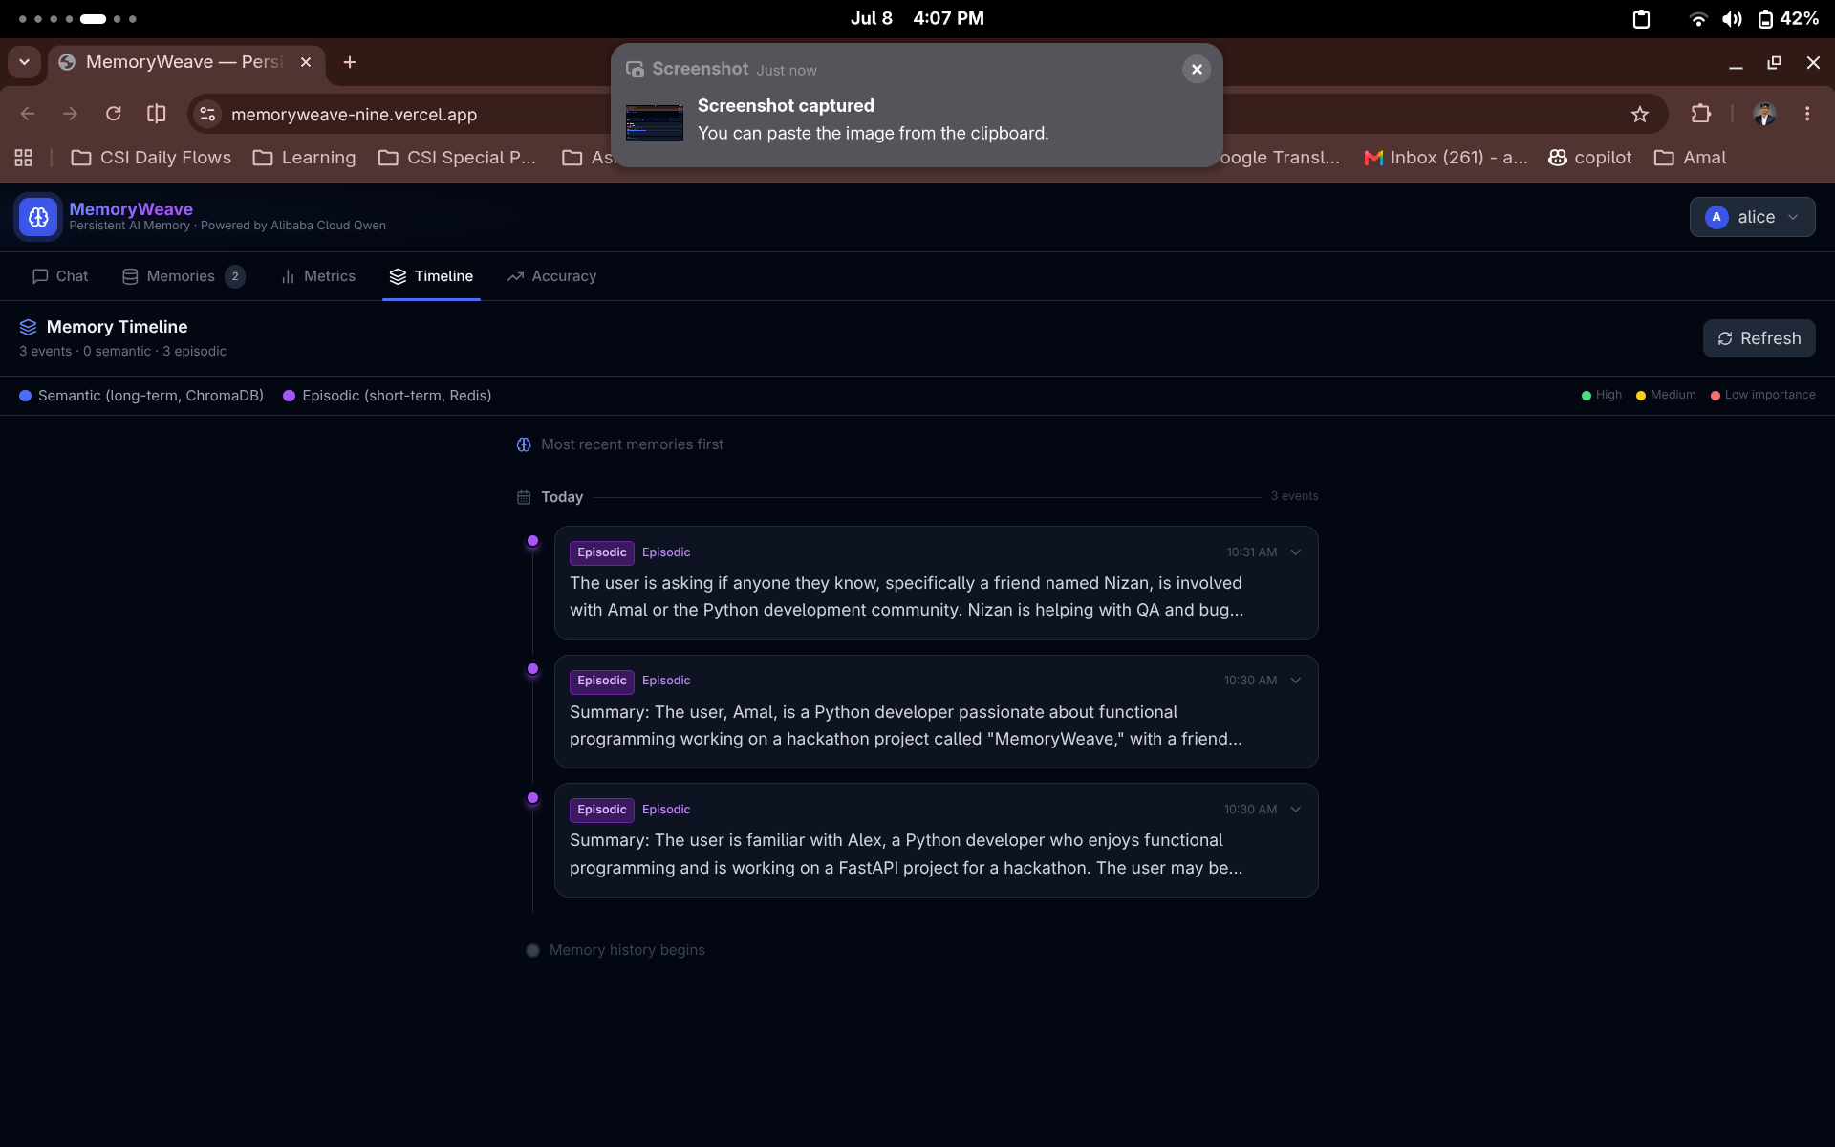Click the battery 42% indicator
Image resolution: width=1835 pixels, height=1147 pixels.
point(1788,19)
